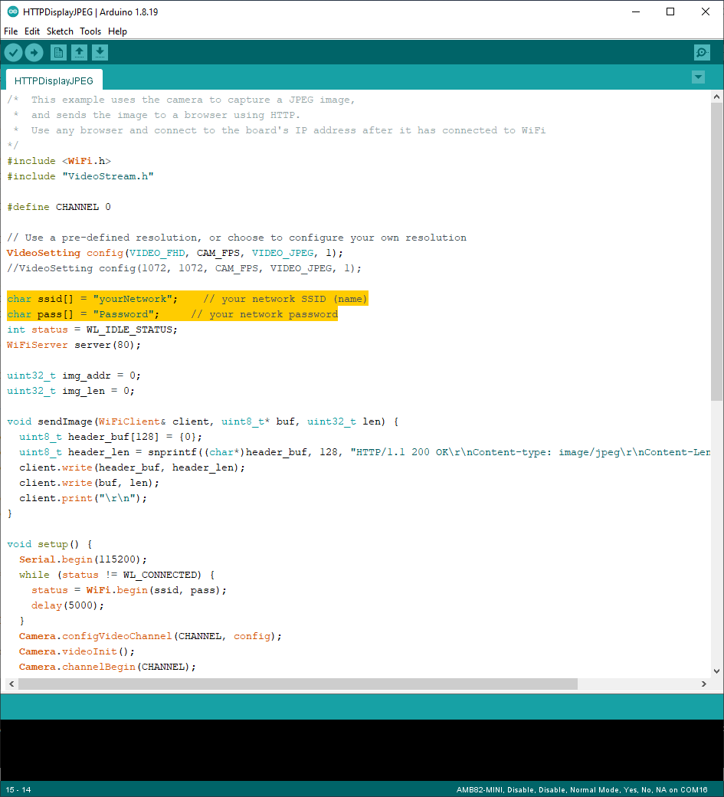Click WiFiServer server(80) line
Screen dimensions: 724x797
pos(74,345)
